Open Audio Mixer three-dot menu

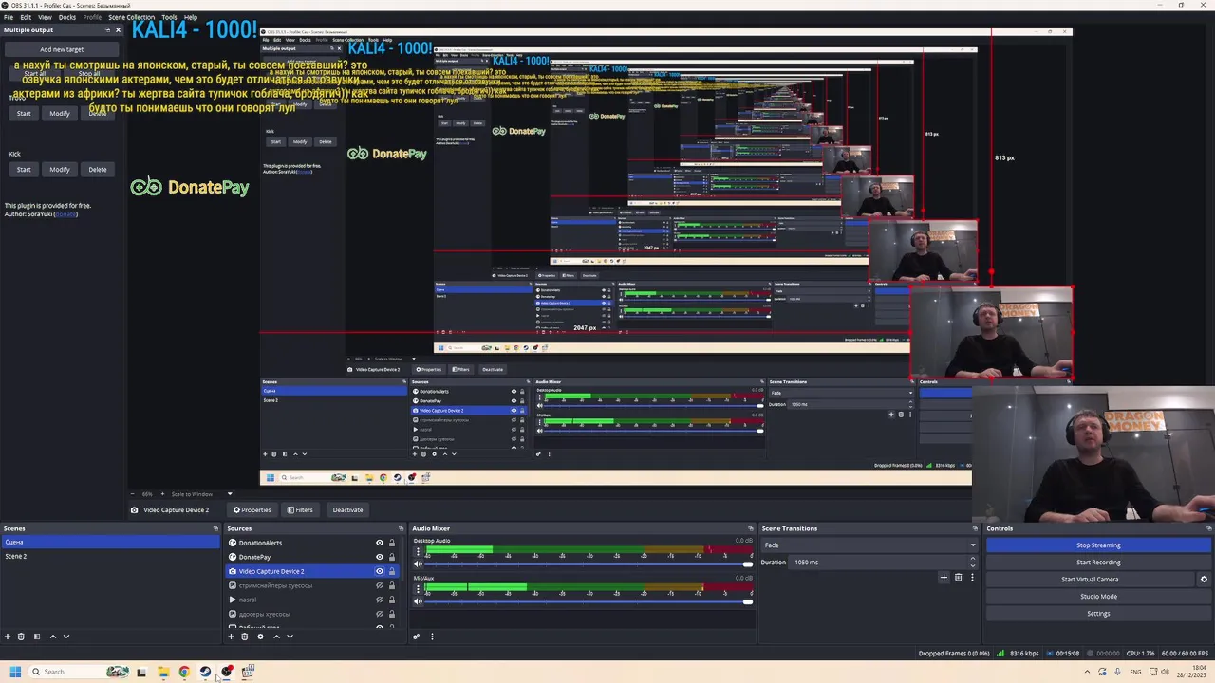pos(432,637)
